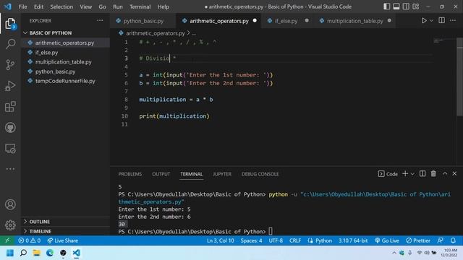Select Python interpreter 3.10.7 64-bit
This screenshot has height=260, width=463.
click(x=353, y=240)
